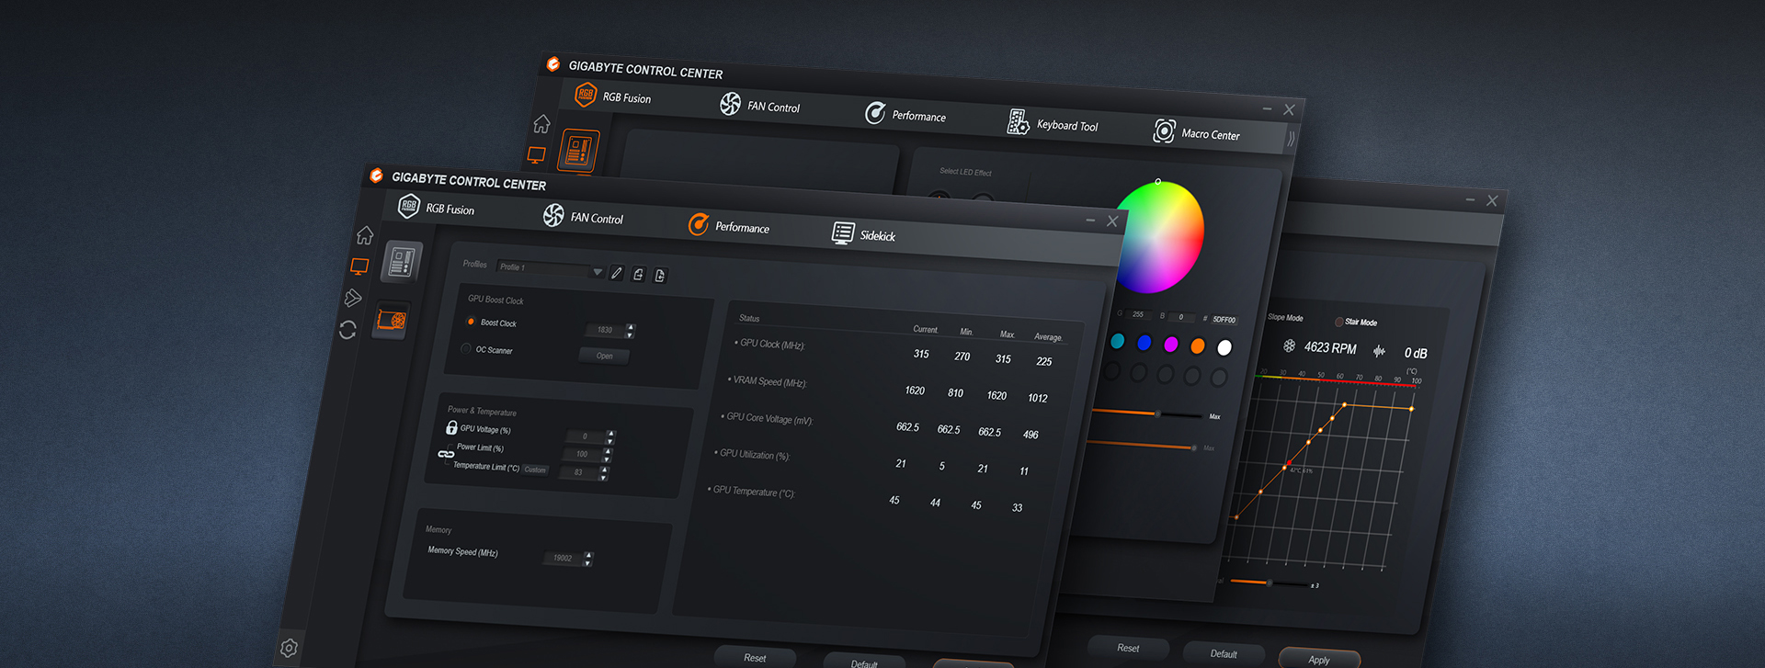Click the lock icon beside GPU Voltage
The width and height of the screenshot is (1765, 668).
451,427
